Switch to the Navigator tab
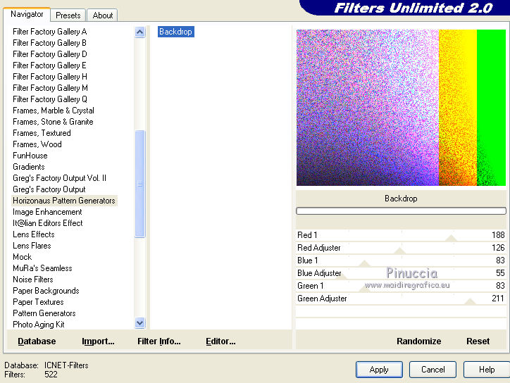This screenshot has width=510, height=383. 27,14
